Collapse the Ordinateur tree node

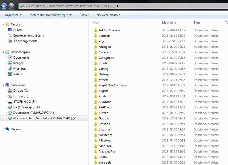point(3,85)
